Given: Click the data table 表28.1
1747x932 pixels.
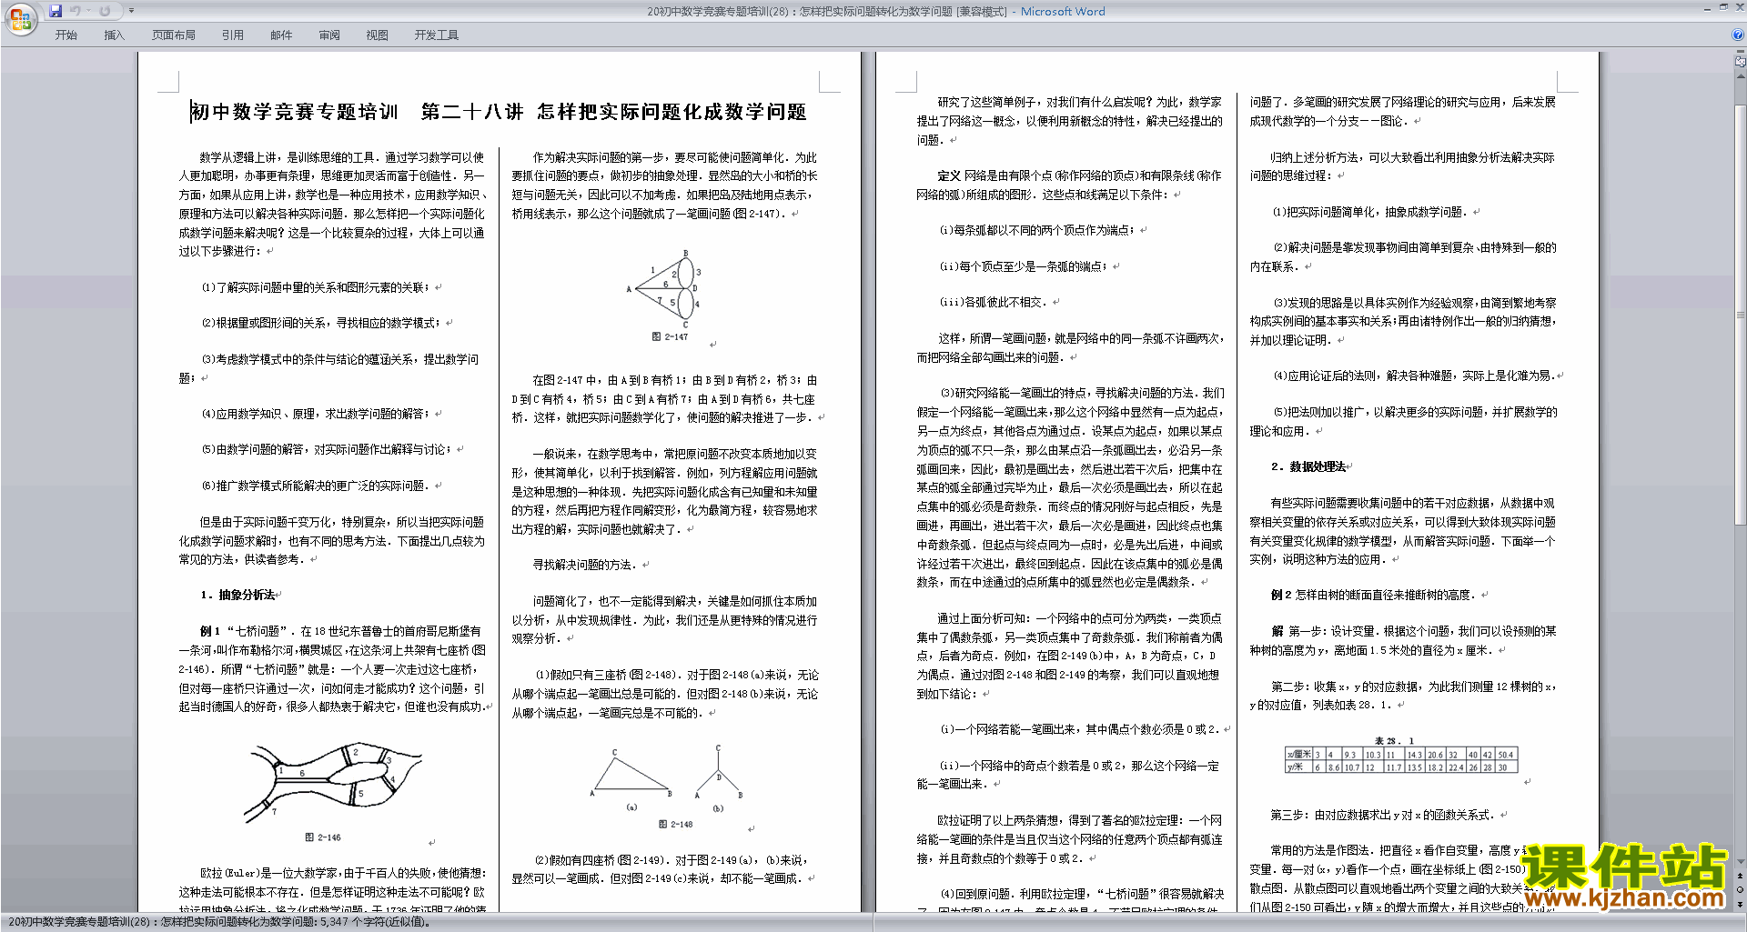Looking at the screenshot, I should 1400,760.
